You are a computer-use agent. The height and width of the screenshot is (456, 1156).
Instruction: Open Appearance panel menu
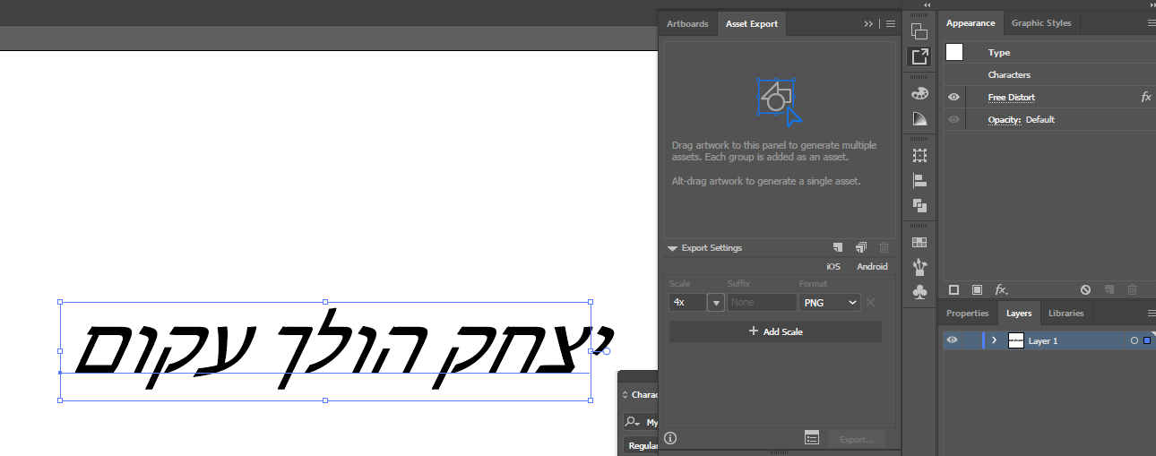click(1152, 23)
